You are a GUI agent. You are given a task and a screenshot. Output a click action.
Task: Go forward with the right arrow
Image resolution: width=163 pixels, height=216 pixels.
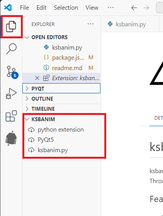[146, 8]
